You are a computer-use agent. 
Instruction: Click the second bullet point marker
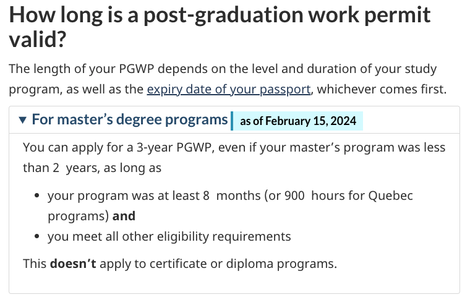(x=37, y=236)
